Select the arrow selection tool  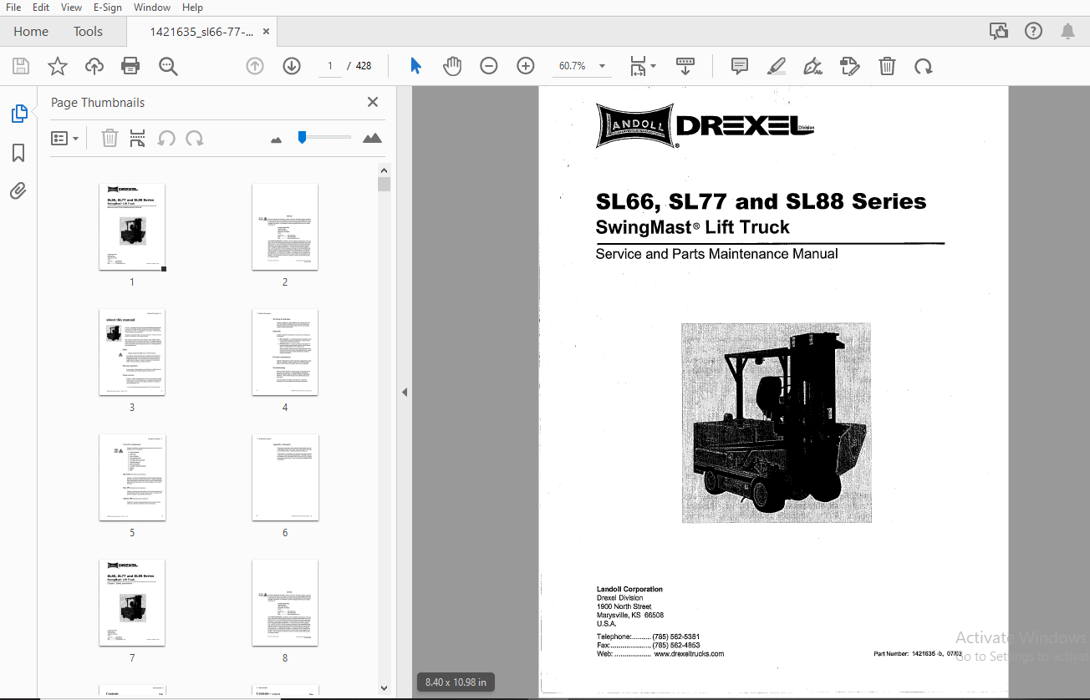coord(415,66)
